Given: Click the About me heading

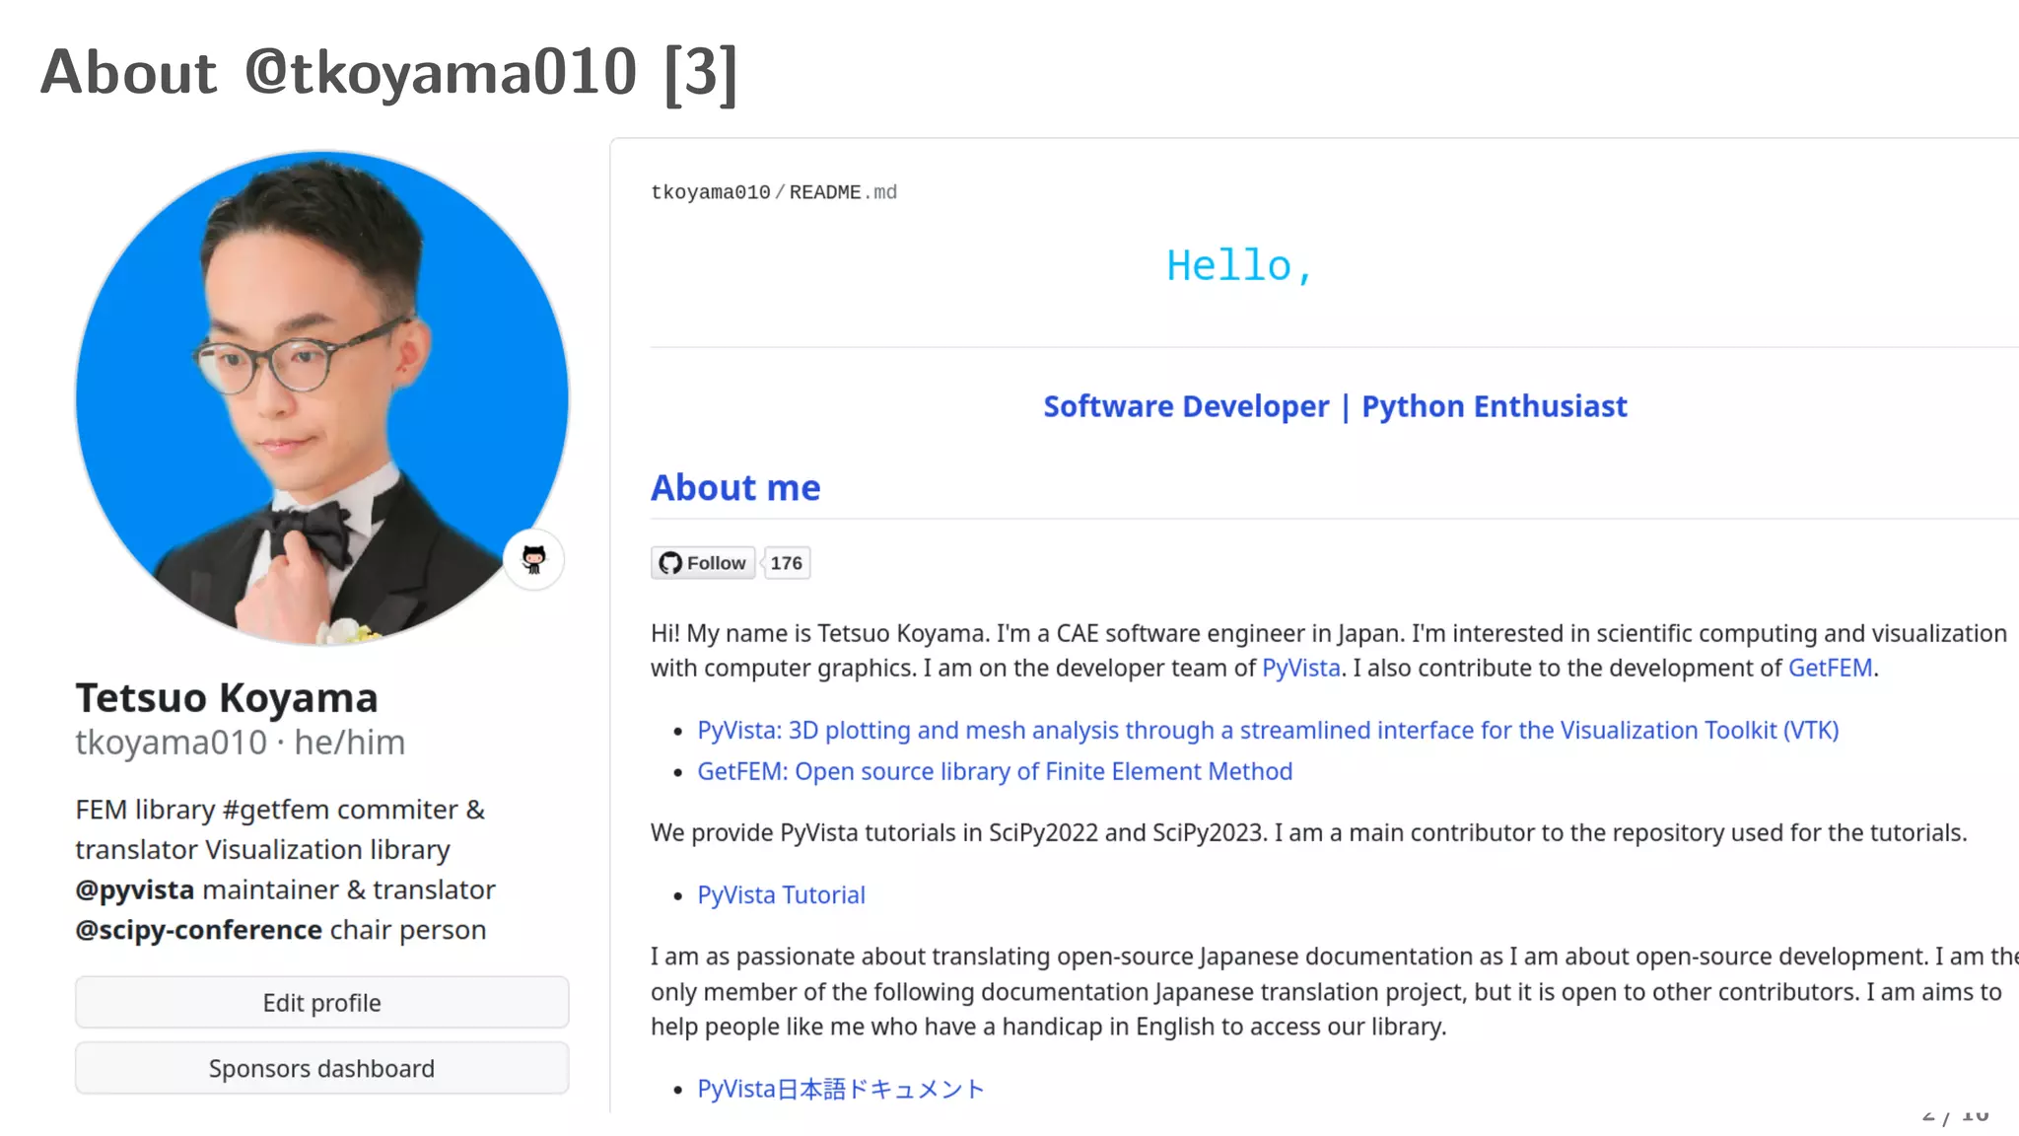Looking at the screenshot, I should click(x=735, y=488).
